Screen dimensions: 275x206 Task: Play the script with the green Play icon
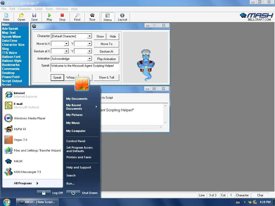tap(49, 17)
